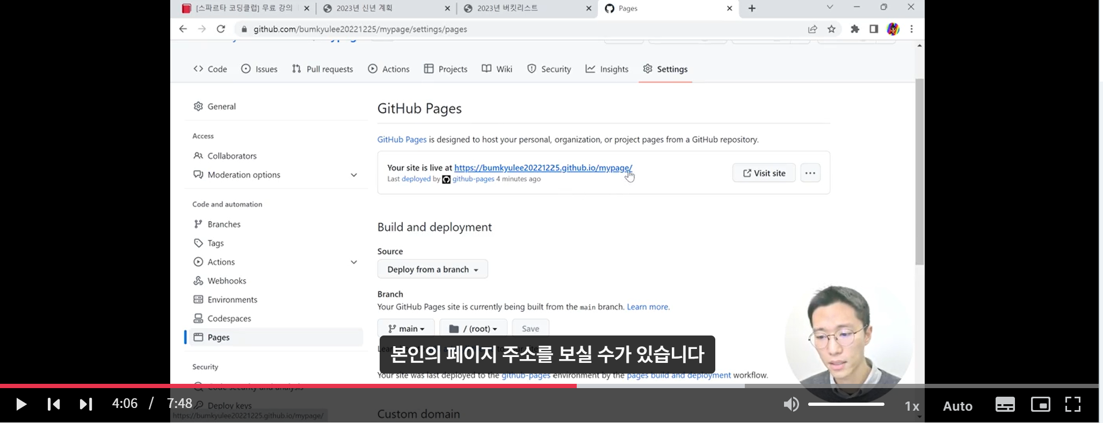Seek on the red video progress bar

pyautogui.click(x=288, y=386)
